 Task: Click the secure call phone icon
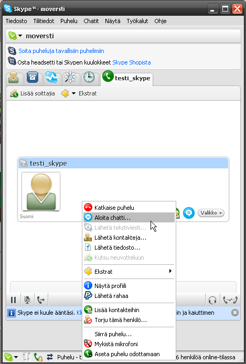(x=38, y=357)
